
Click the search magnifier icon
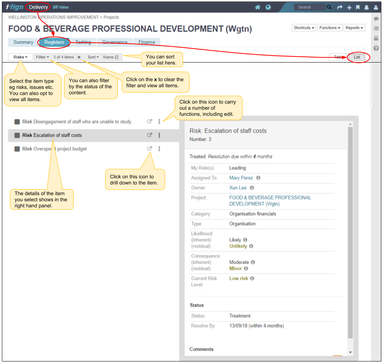(329, 7)
